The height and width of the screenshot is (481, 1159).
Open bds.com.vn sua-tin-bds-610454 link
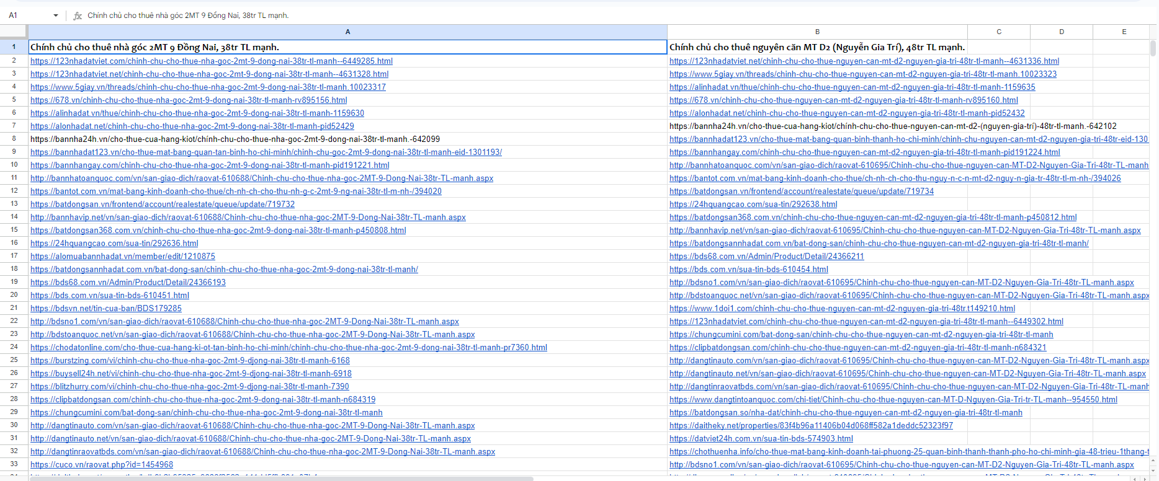coord(749,269)
